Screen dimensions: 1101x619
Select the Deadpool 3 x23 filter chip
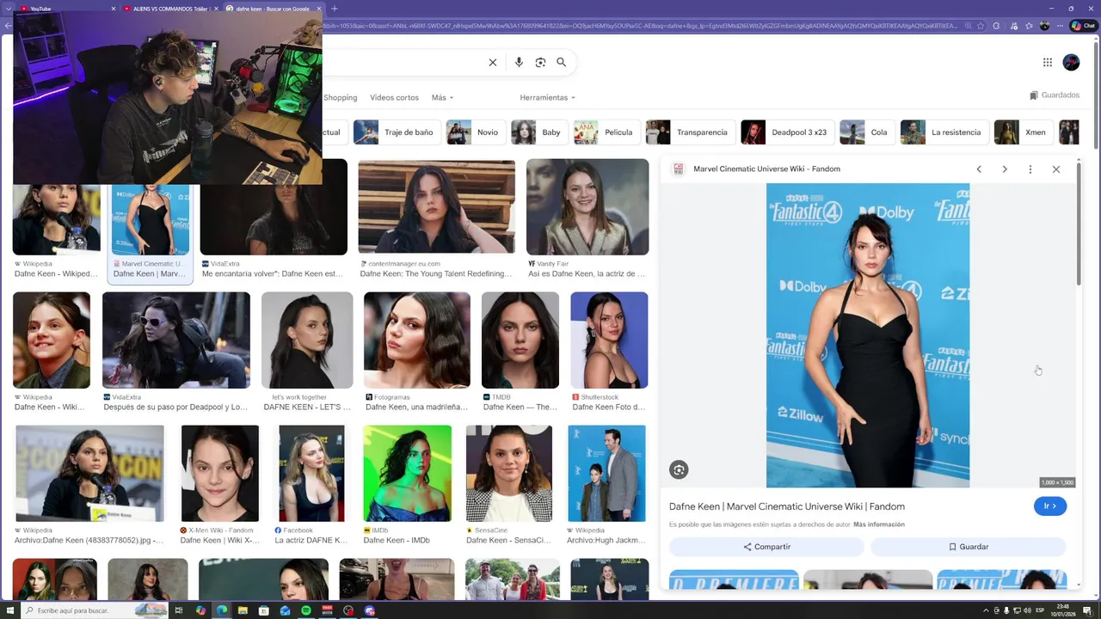pos(788,132)
